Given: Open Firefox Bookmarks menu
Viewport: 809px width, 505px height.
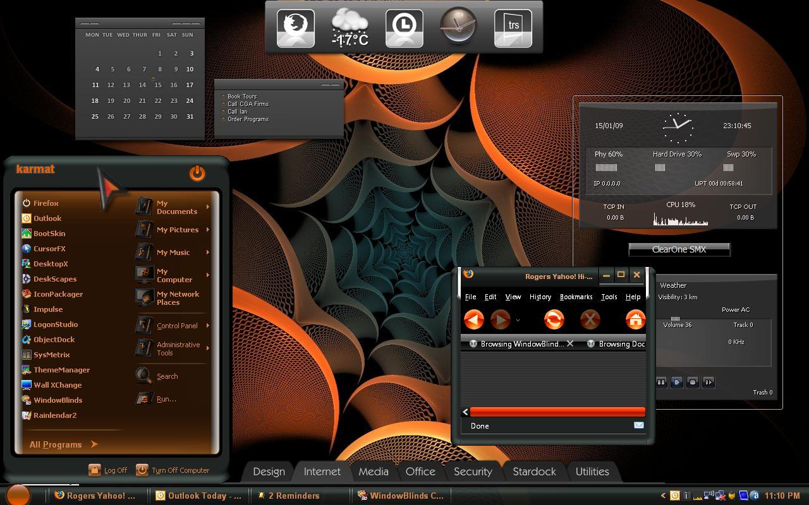Looking at the screenshot, I should 576,297.
